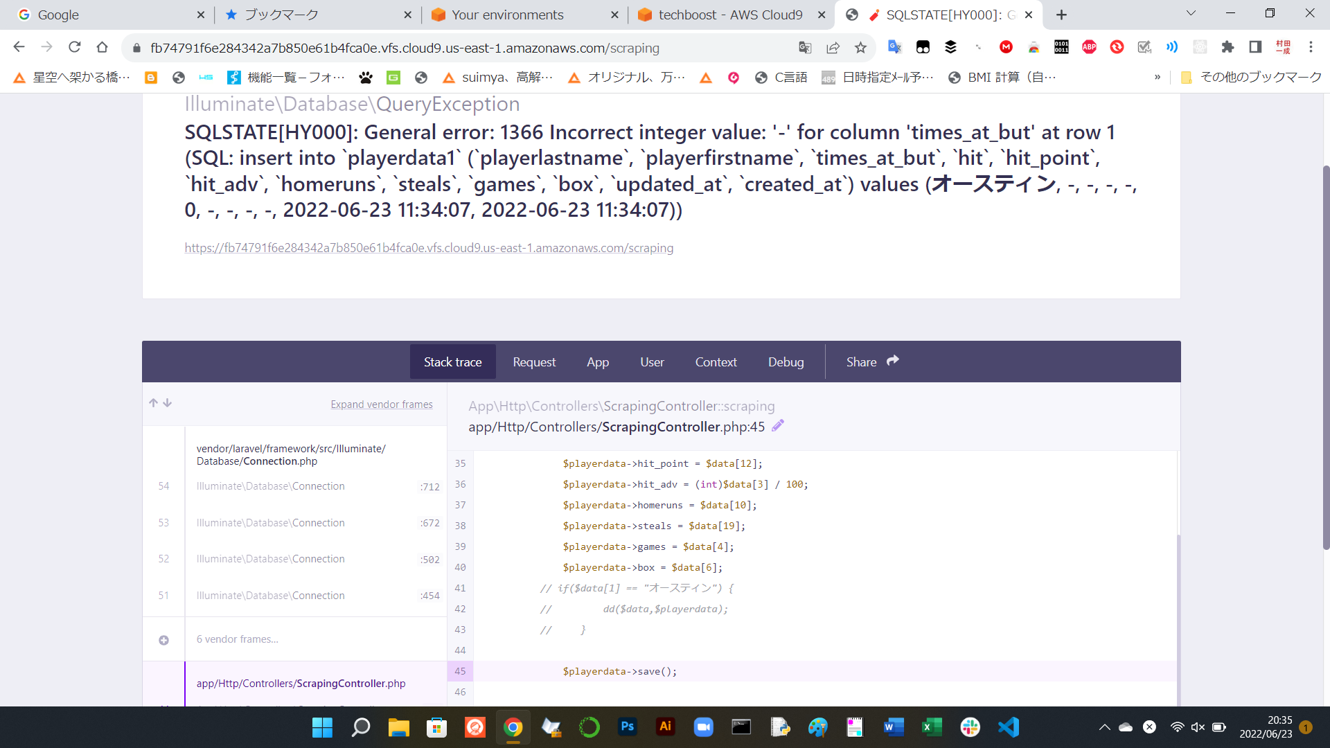Click the page's vertical scrollbar thumb

point(1326,357)
